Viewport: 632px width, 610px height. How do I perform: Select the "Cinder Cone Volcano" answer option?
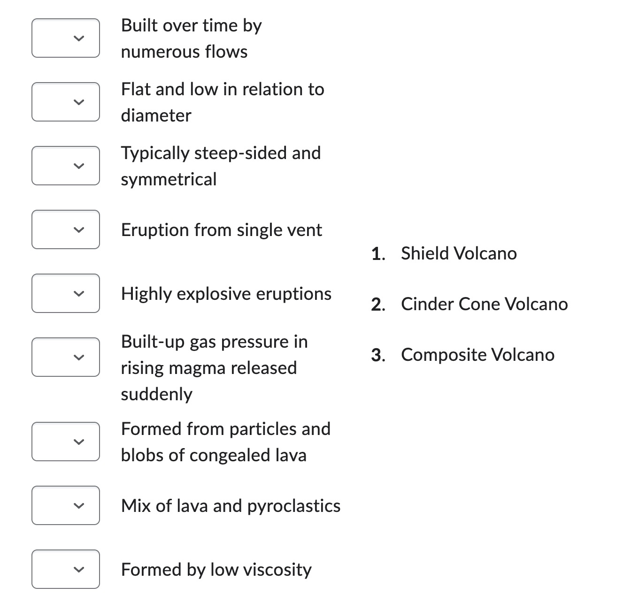pos(484,304)
